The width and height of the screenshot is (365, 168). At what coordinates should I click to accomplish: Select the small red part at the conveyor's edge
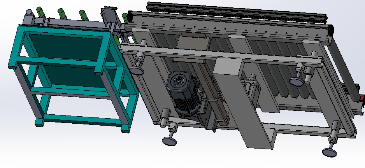pyautogui.click(x=362, y=98)
